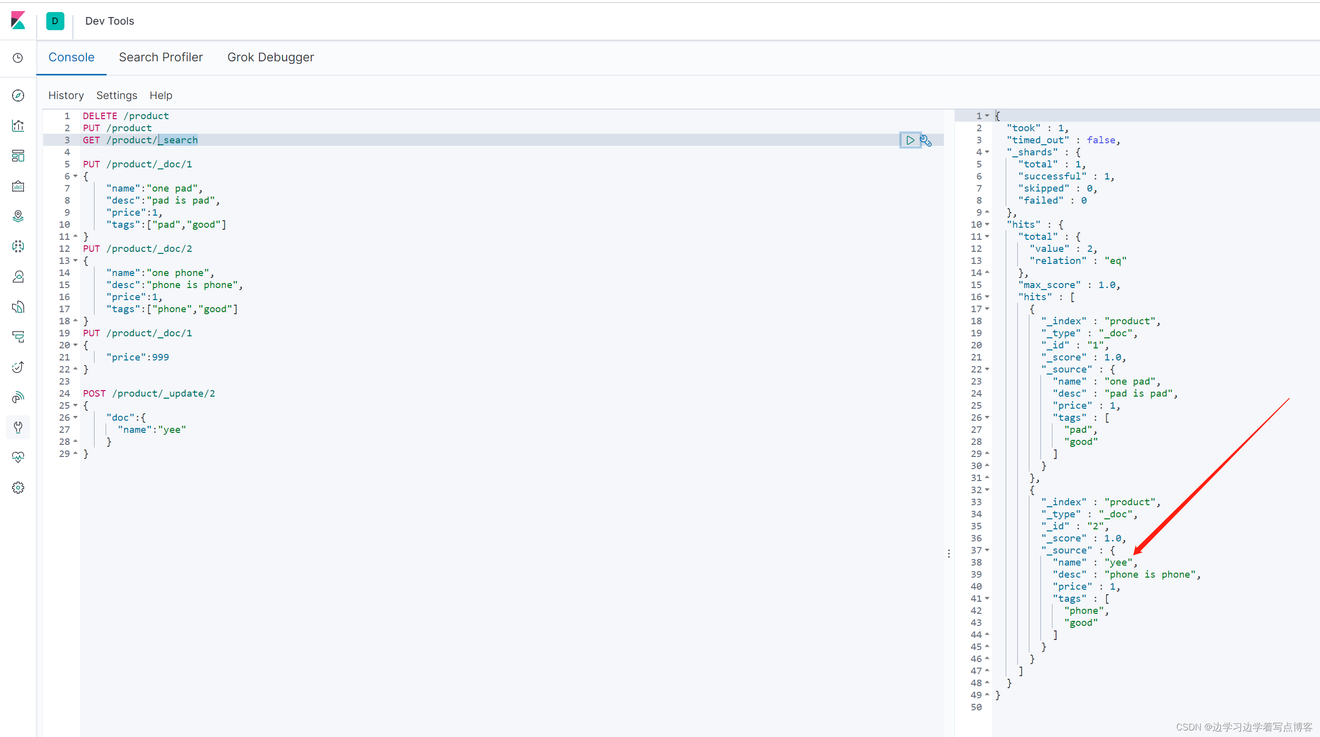1320x737 pixels.
Task: Select the highlighted Dev Tools wrench icon
Action: [18, 427]
